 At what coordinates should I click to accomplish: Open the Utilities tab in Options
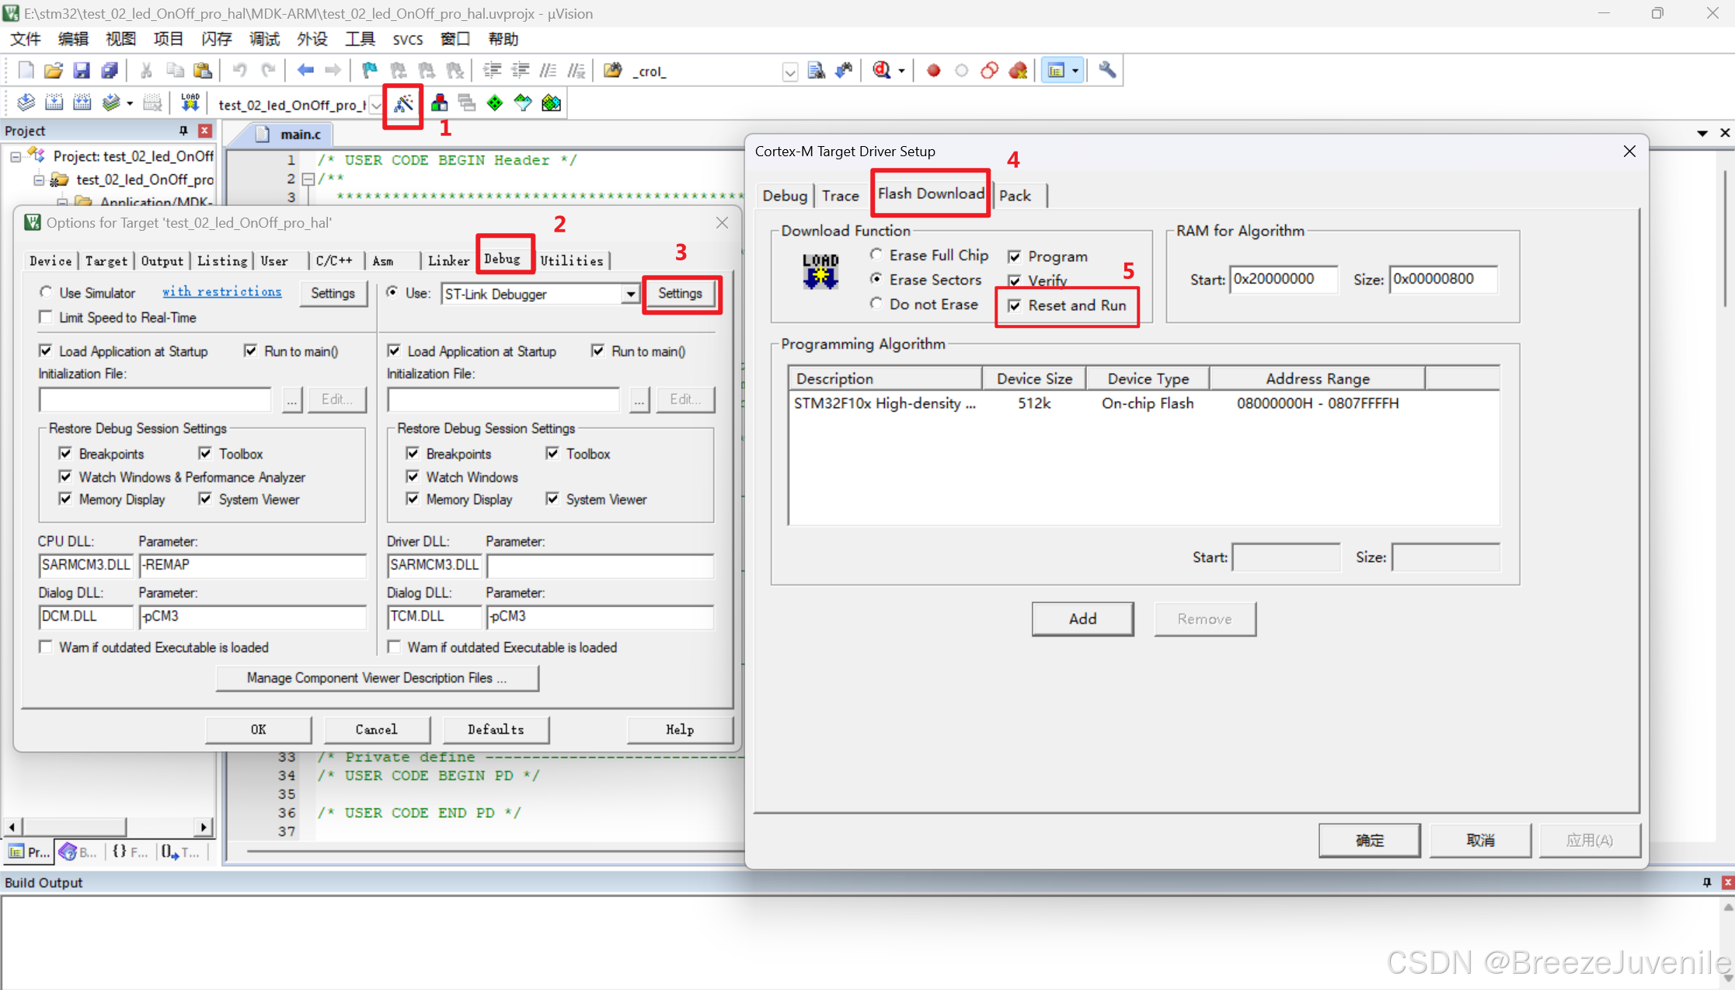tap(571, 261)
